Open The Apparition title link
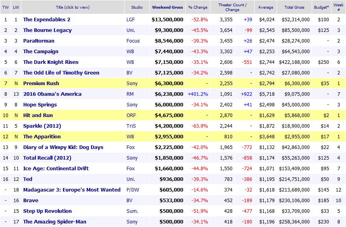The image size is (346, 227). pyautogui.click(x=42, y=136)
